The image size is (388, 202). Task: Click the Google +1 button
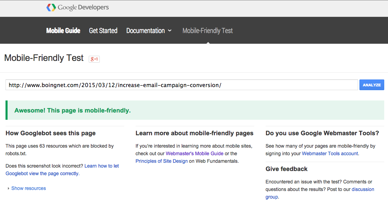tap(94, 59)
